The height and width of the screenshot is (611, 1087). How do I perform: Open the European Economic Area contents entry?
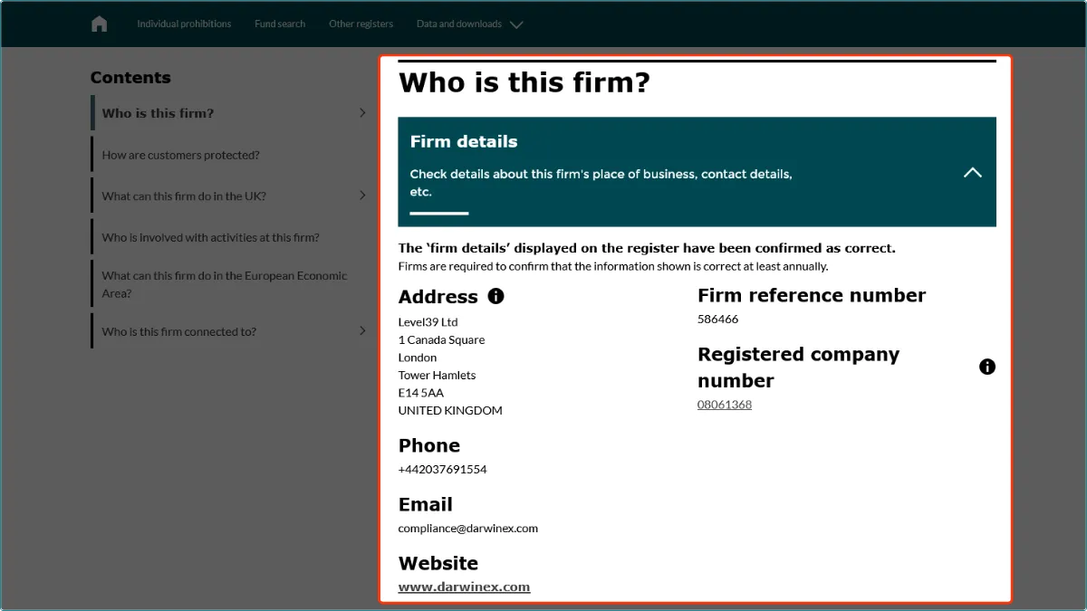click(224, 284)
